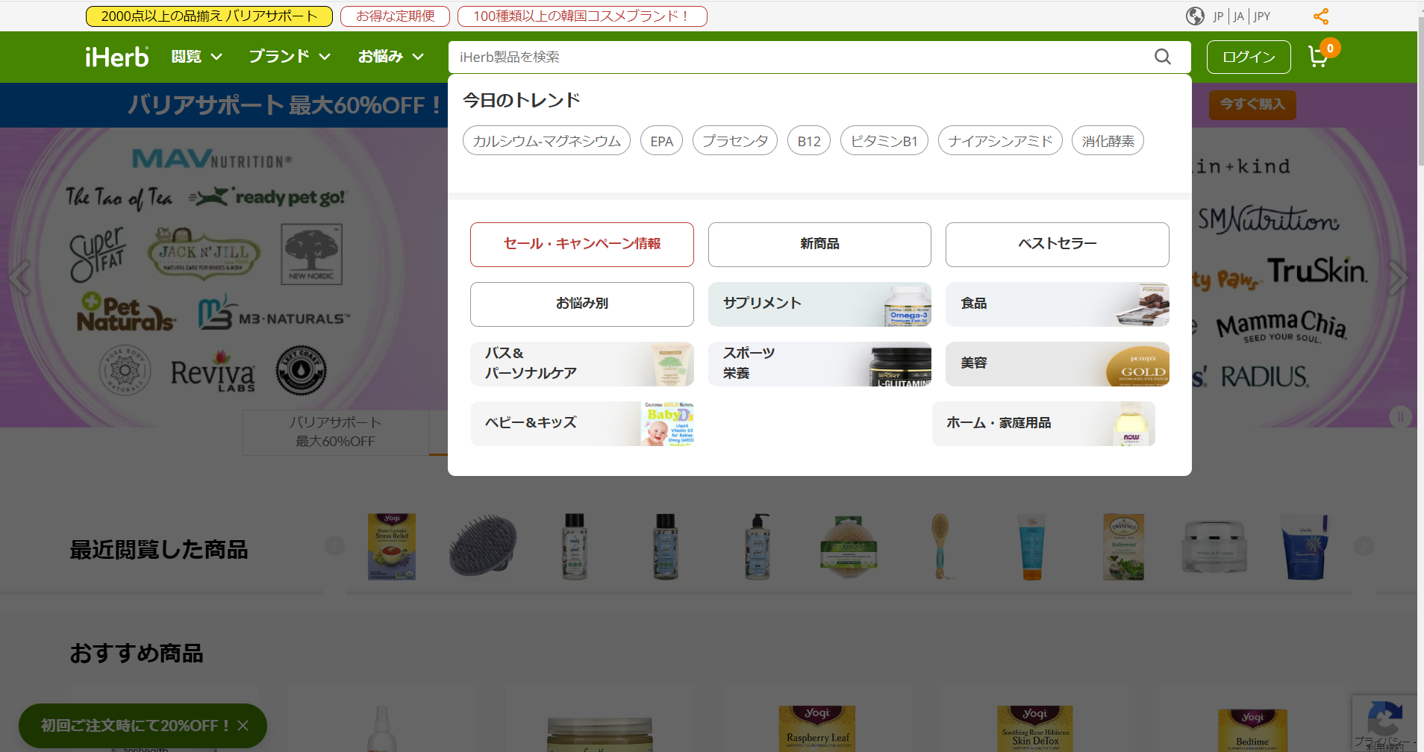Open サプリメント supplements category

[819, 304]
